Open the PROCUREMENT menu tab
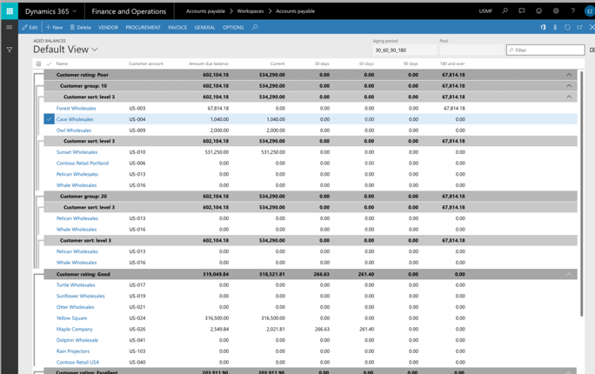 click(143, 27)
